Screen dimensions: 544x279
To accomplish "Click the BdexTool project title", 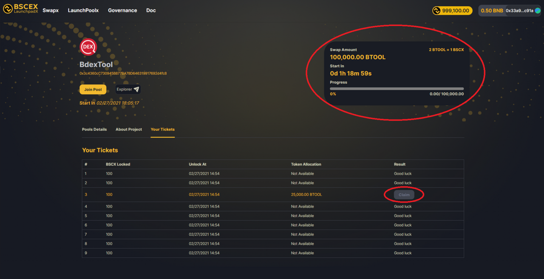I will 96,65.
